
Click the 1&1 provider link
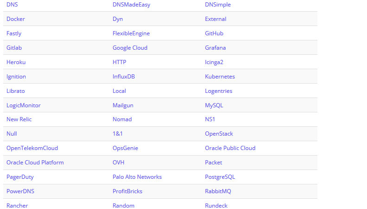point(118,134)
